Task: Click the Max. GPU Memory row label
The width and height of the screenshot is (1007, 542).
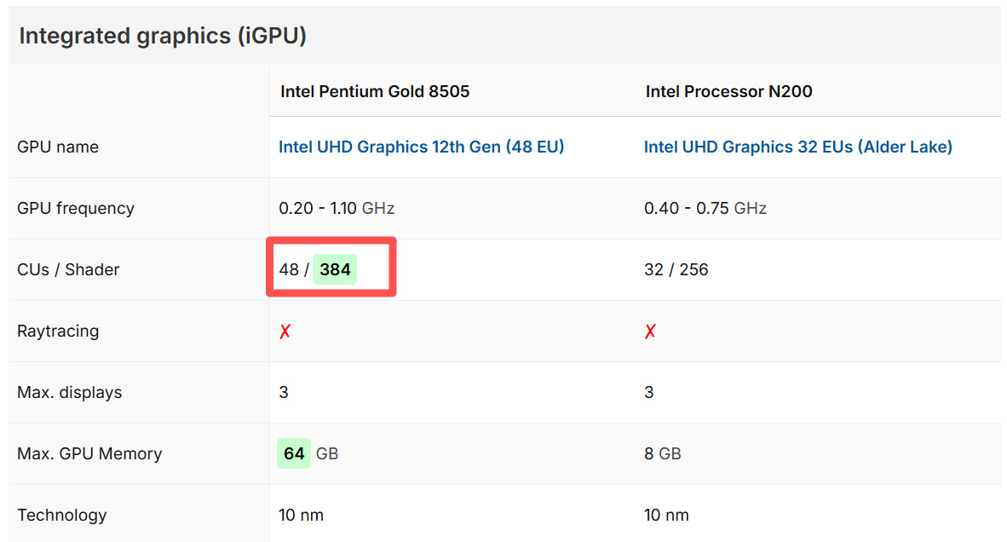Action: click(x=89, y=453)
